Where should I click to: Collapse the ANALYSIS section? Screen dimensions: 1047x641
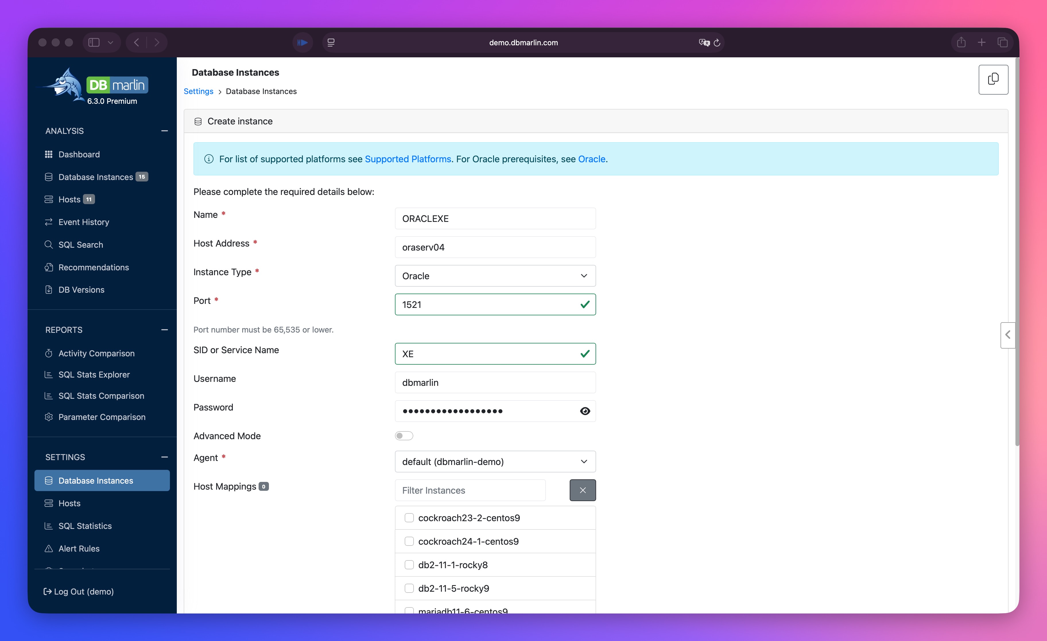point(164,131)
